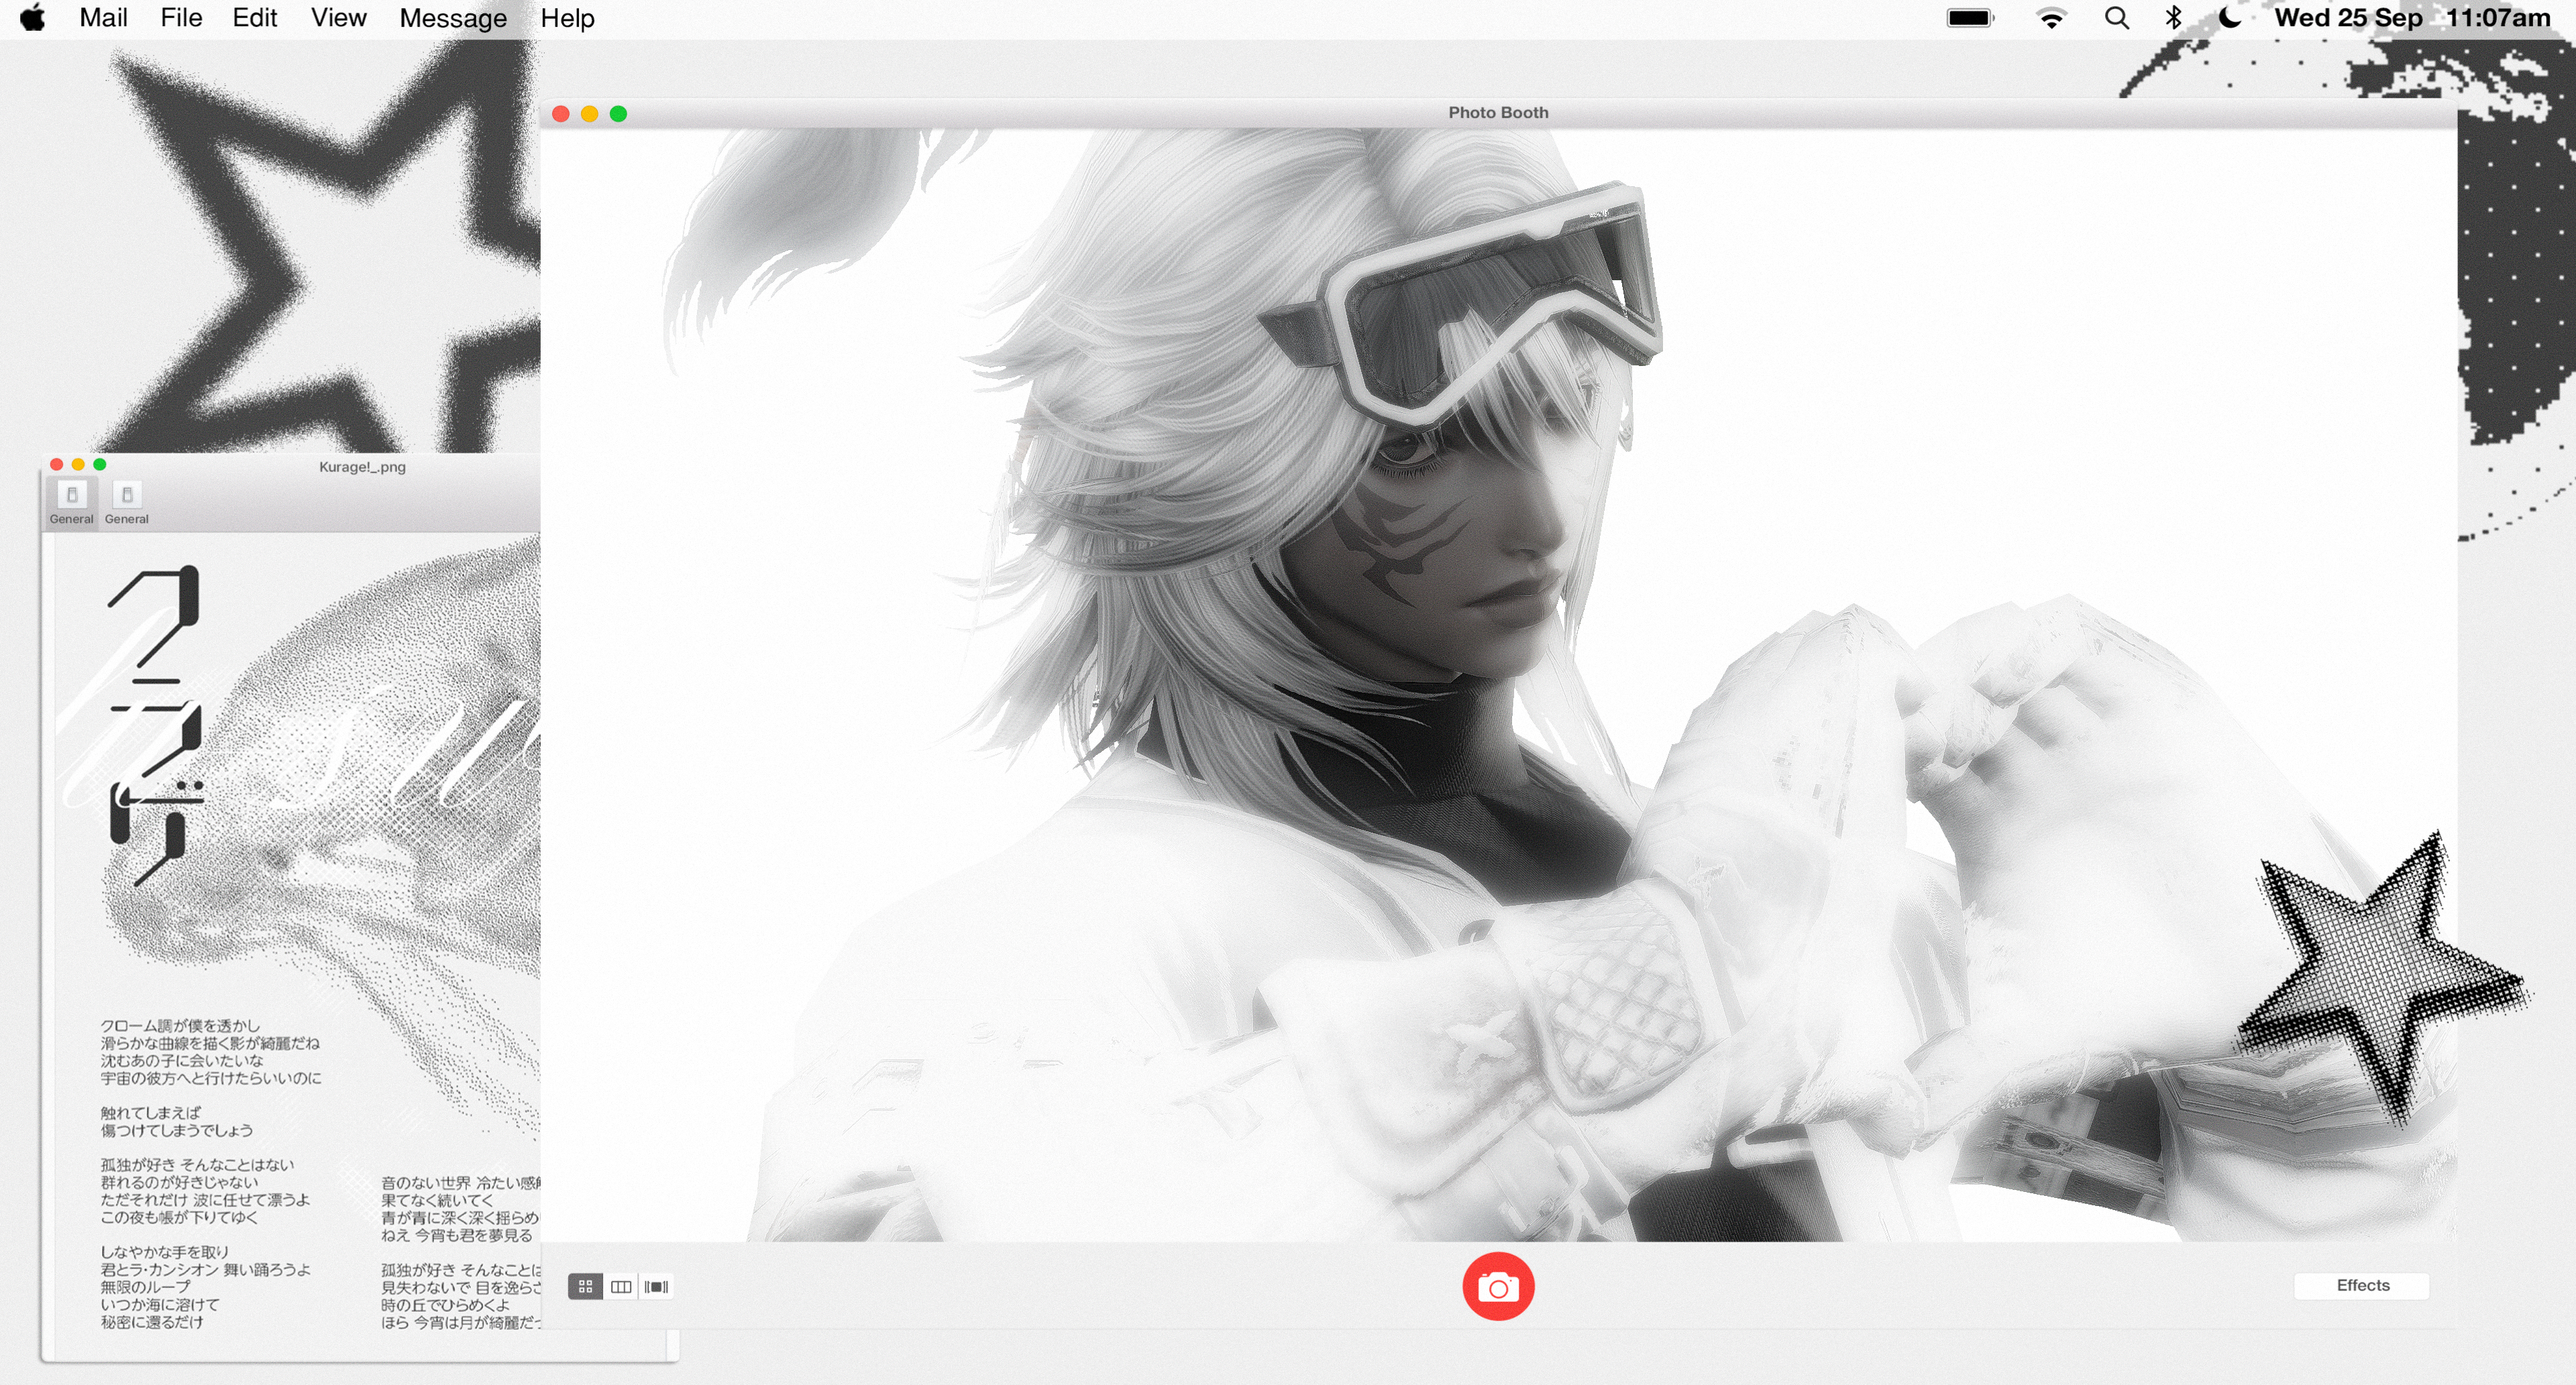Viewport: 2576px width, 1385px height.
Task: Switch to single still photo mode
Action: [621, 1286]
